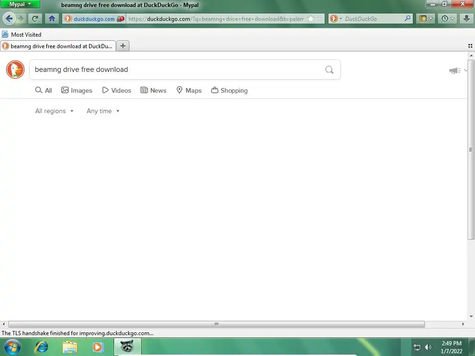Open Windows Media Player from taskbar

tap(98, 347)
